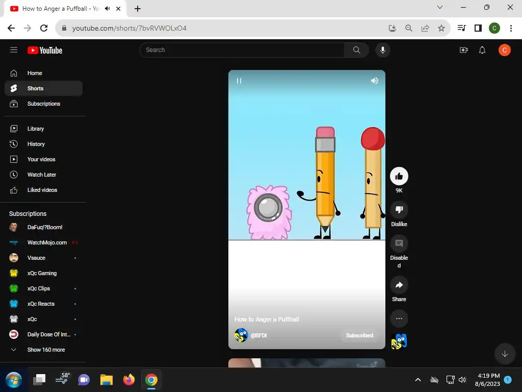Open WatchMojo.com subscription channel
Viewport: 522px width, 392px height.
pyautogui.click(x=44, y=242)
